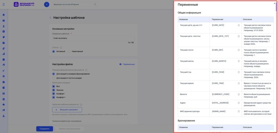Click info icon next to Порядок формирования документа
The width and height of the screenshot is (278, 133).
coord(86,70)
